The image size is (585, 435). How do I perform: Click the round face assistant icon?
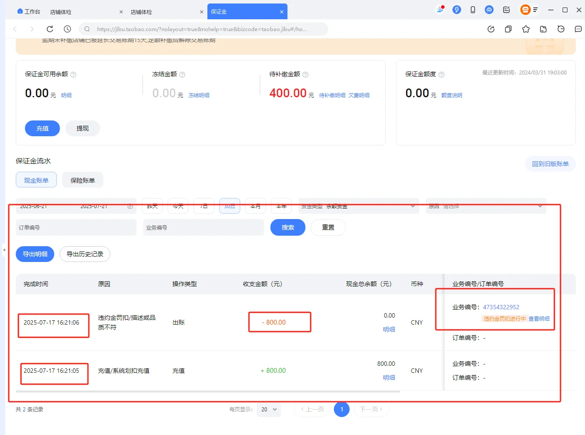pos(561,29)
